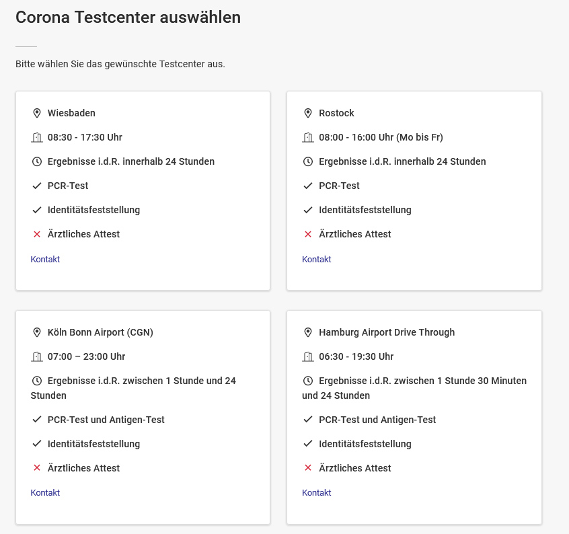Open Kontakt for Köln Bonn Airport
Image resolution: width=569 pixels, height=534 pixels.
coord(45,492)
